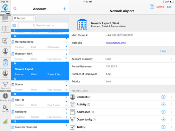Open the All Records filter dropdown
The width and height of the screenshot is (175, 131).
coord(24,18)
